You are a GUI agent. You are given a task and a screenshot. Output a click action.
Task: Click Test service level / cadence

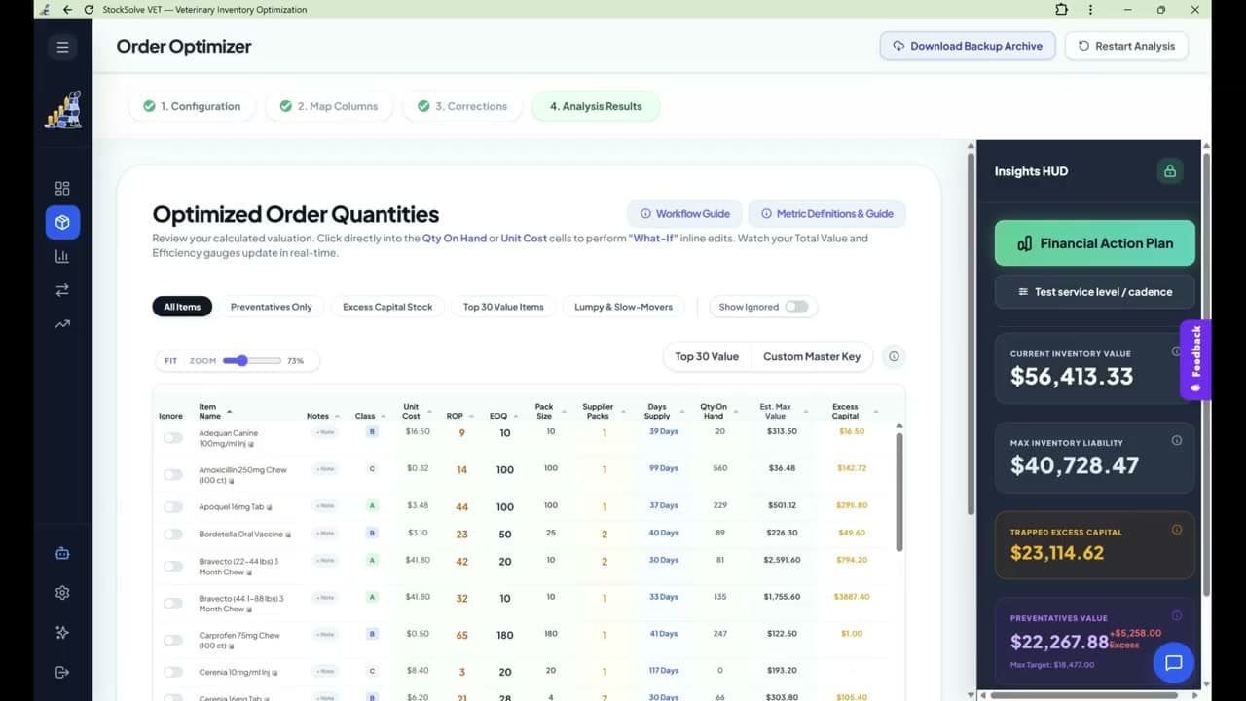tap(1095, 292)
